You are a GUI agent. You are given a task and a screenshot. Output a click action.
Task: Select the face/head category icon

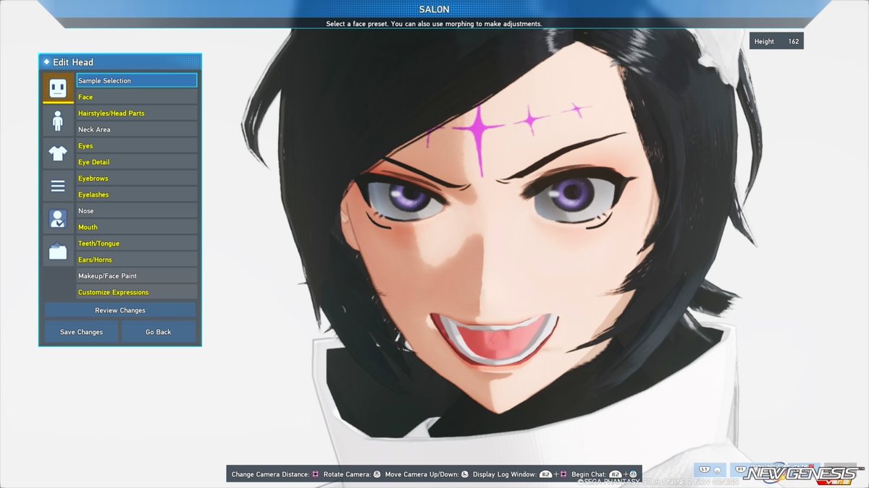pyautogui.click(x=58, y=88)
